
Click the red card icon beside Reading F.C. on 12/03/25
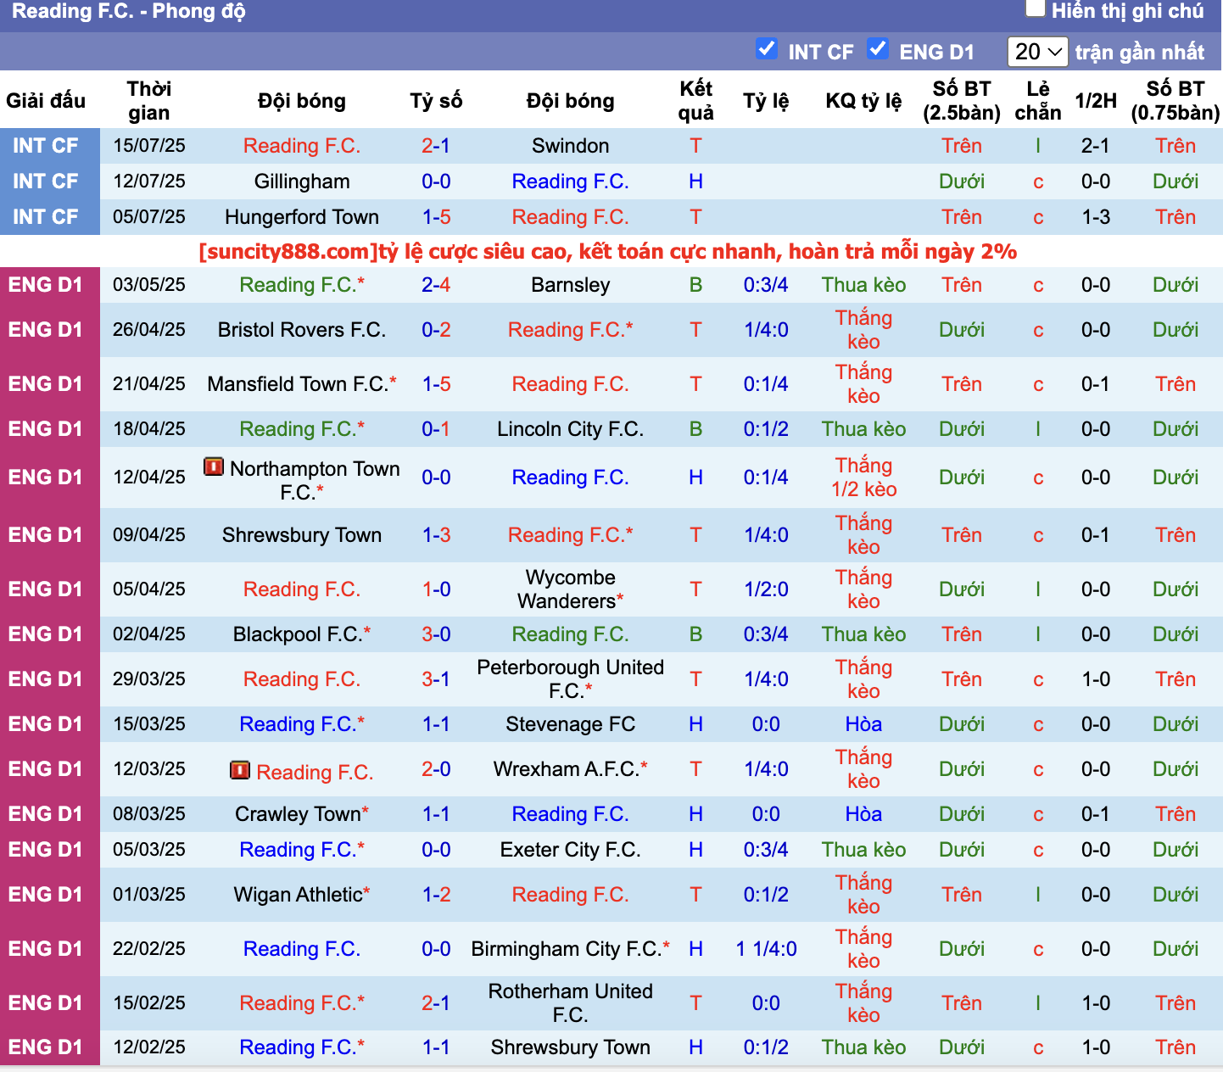(x=240, y=770)
